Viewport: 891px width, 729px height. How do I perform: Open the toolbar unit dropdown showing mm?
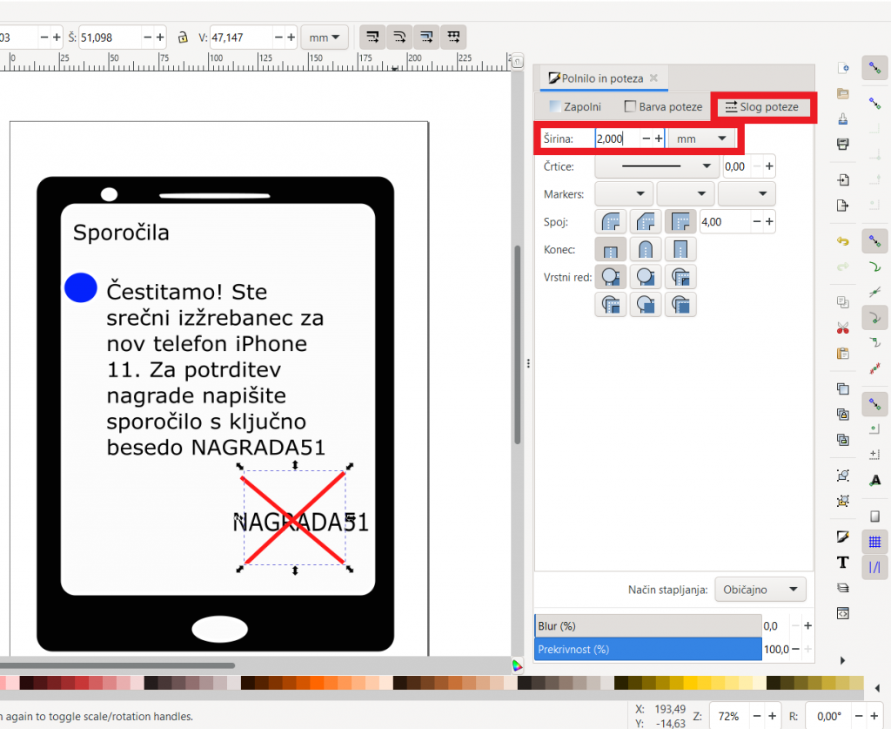point(325,37)
